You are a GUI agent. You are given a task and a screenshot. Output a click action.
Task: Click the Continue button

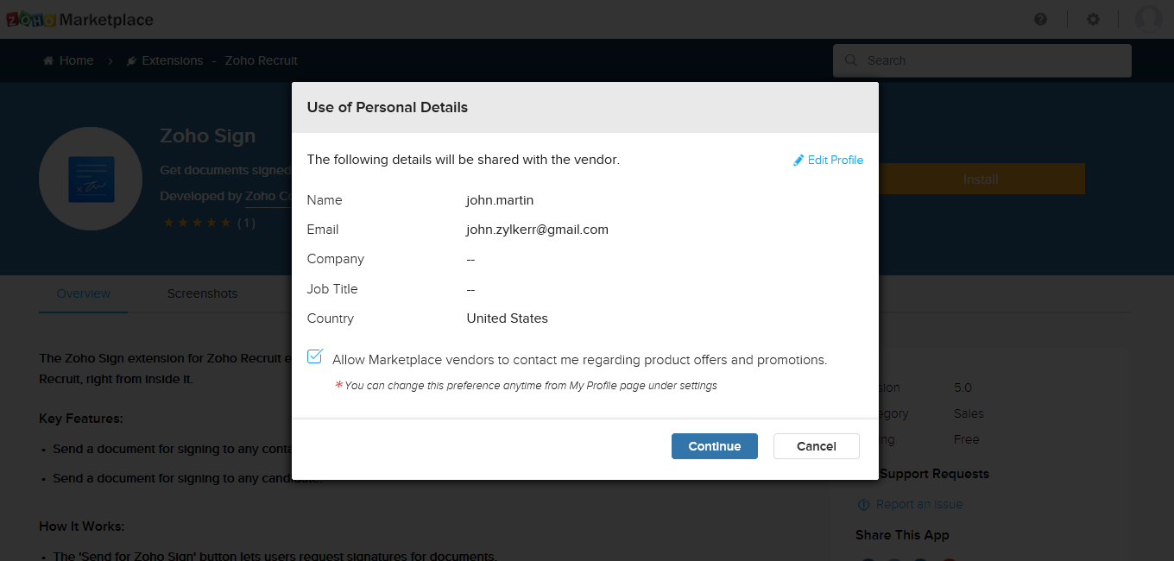pos(715,446)
